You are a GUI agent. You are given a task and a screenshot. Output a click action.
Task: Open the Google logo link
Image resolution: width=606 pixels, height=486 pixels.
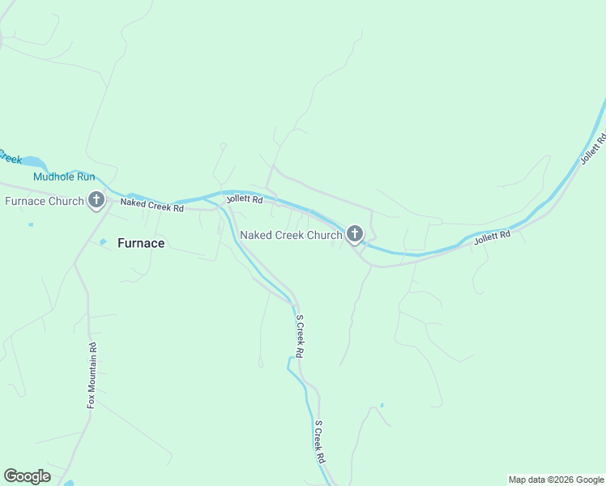27,476
